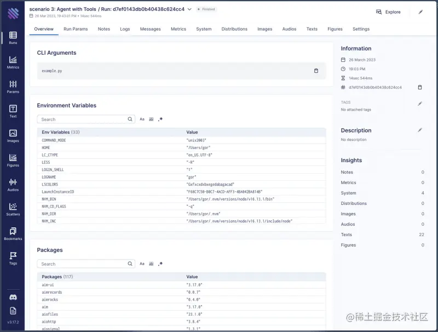The image size is (438, 332).
Task: Open the Distributions tab
Action: tap(234, 29)
